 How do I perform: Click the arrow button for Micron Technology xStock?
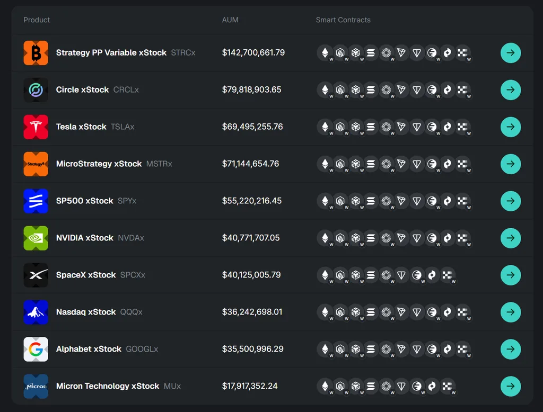(511, 386)
